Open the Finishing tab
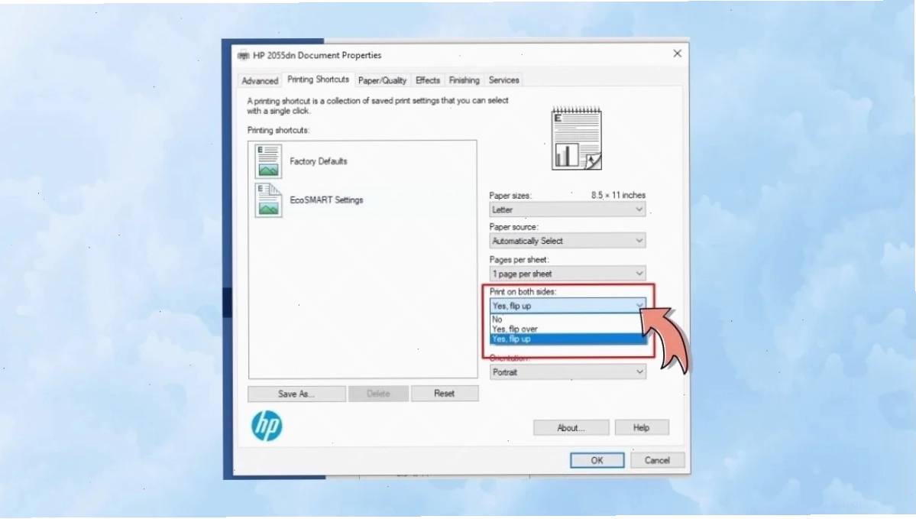The height and width of the screenshot is (519, 916). click(464, 80)
